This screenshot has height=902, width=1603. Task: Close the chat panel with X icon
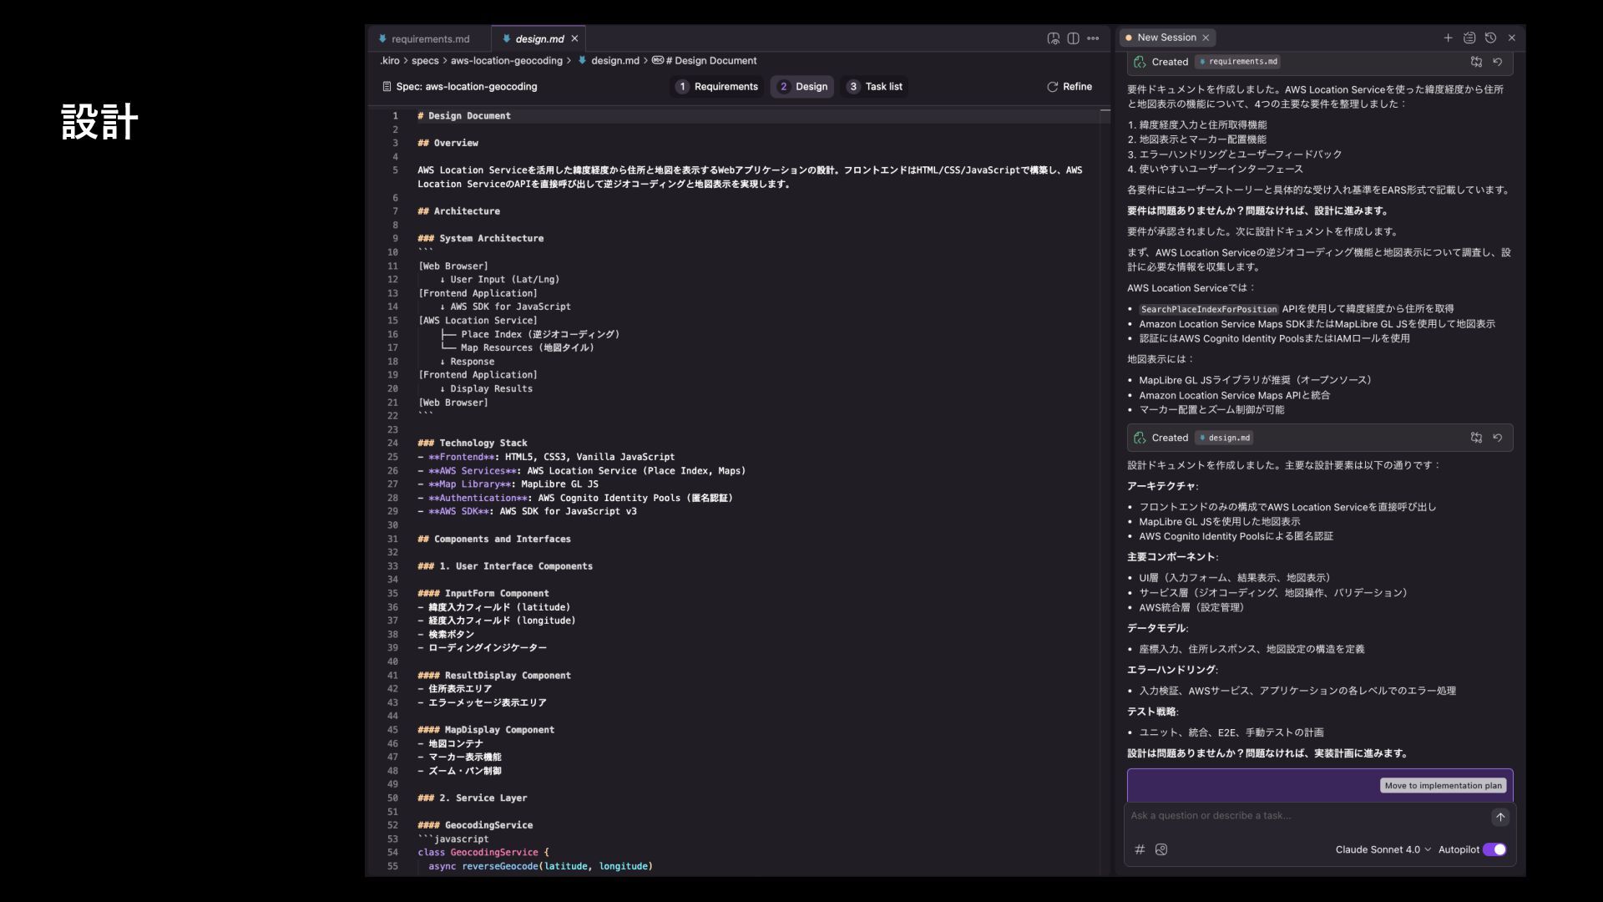(x=1511, y=38)
